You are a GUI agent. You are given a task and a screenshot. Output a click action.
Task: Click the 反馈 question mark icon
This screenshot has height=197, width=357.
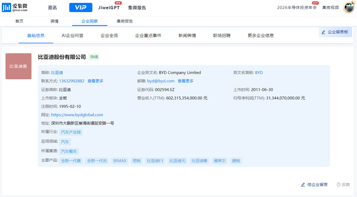[338, 185]
